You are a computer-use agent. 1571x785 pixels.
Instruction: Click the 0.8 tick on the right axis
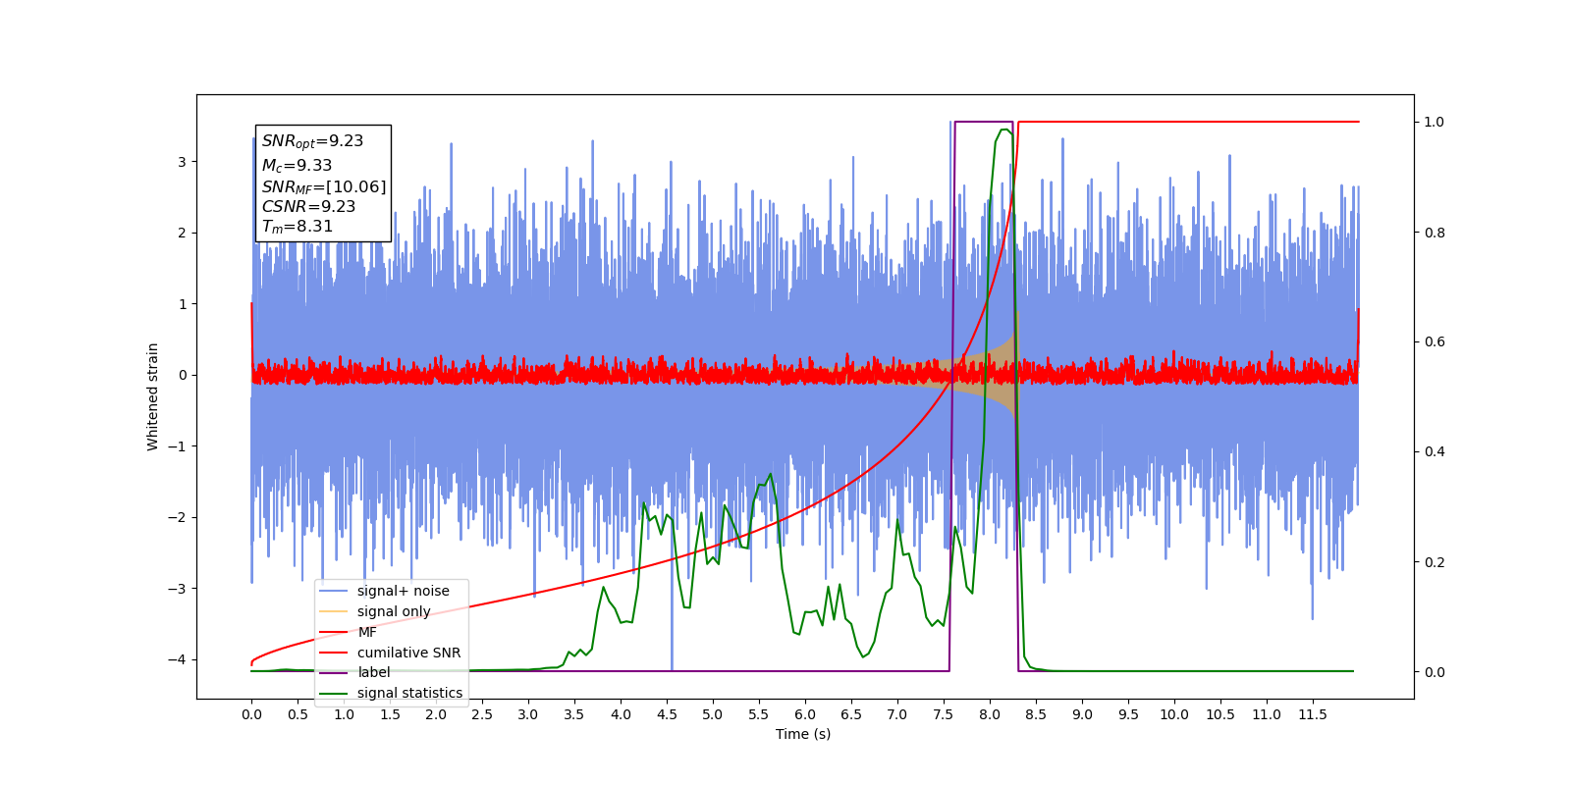(x=1435, y=233)
